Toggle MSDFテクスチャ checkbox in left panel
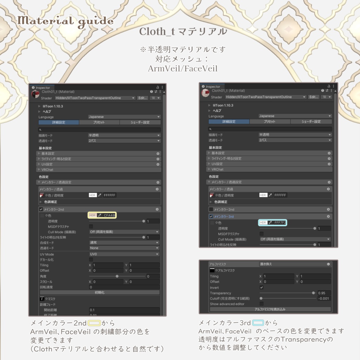The width and height of the screenshot is (360, 360). click(91, 226)
